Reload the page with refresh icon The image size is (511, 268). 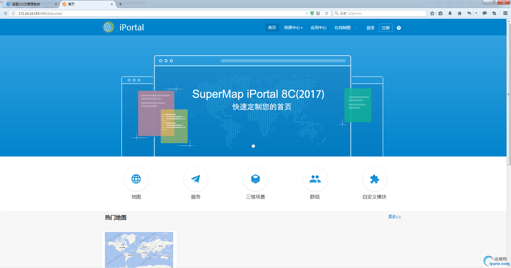tap(327, 13)
